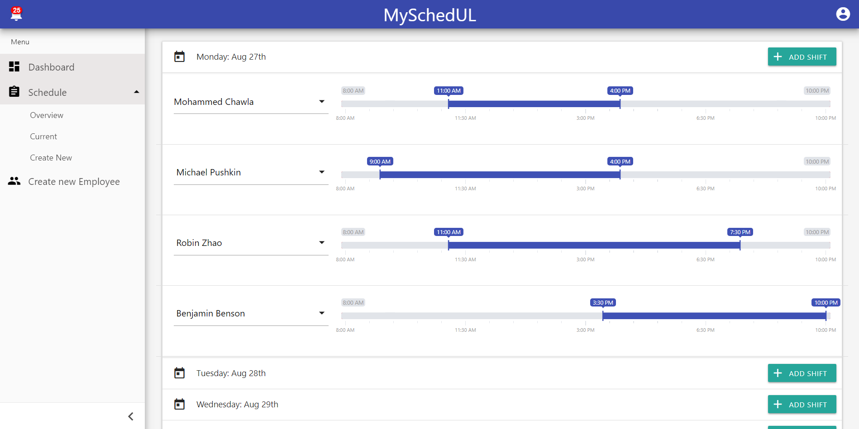Open the user account profile icon
The width and height of the screenshot is (859, 429).
pos(843,14)
